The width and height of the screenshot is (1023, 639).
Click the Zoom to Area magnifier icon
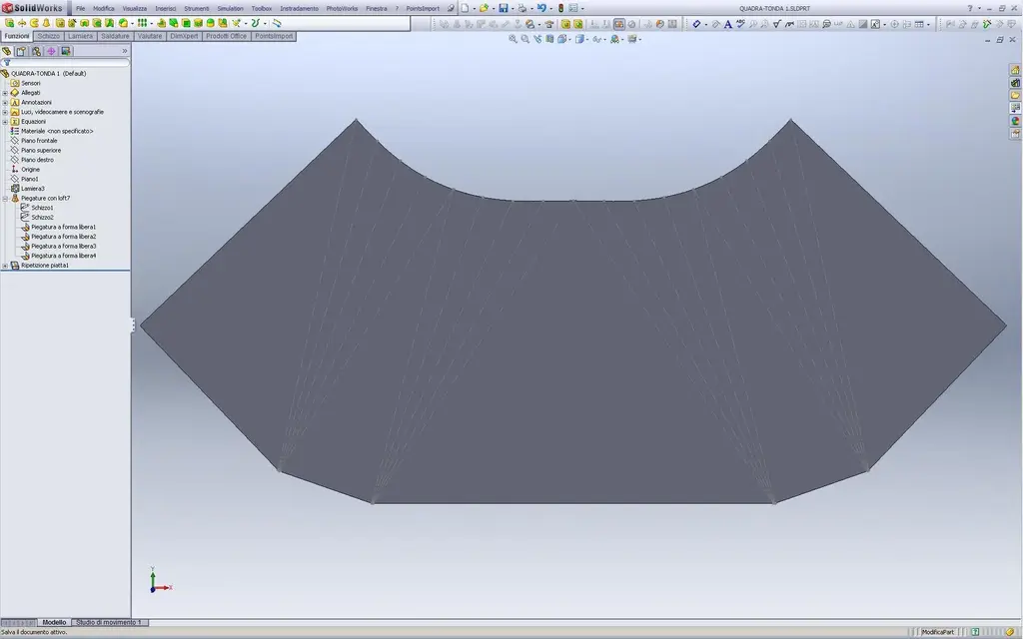click(525, 39)
